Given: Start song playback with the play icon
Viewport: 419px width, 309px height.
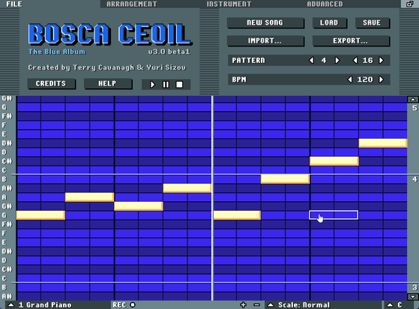Looking at the screenshot, I should (152, 85).
